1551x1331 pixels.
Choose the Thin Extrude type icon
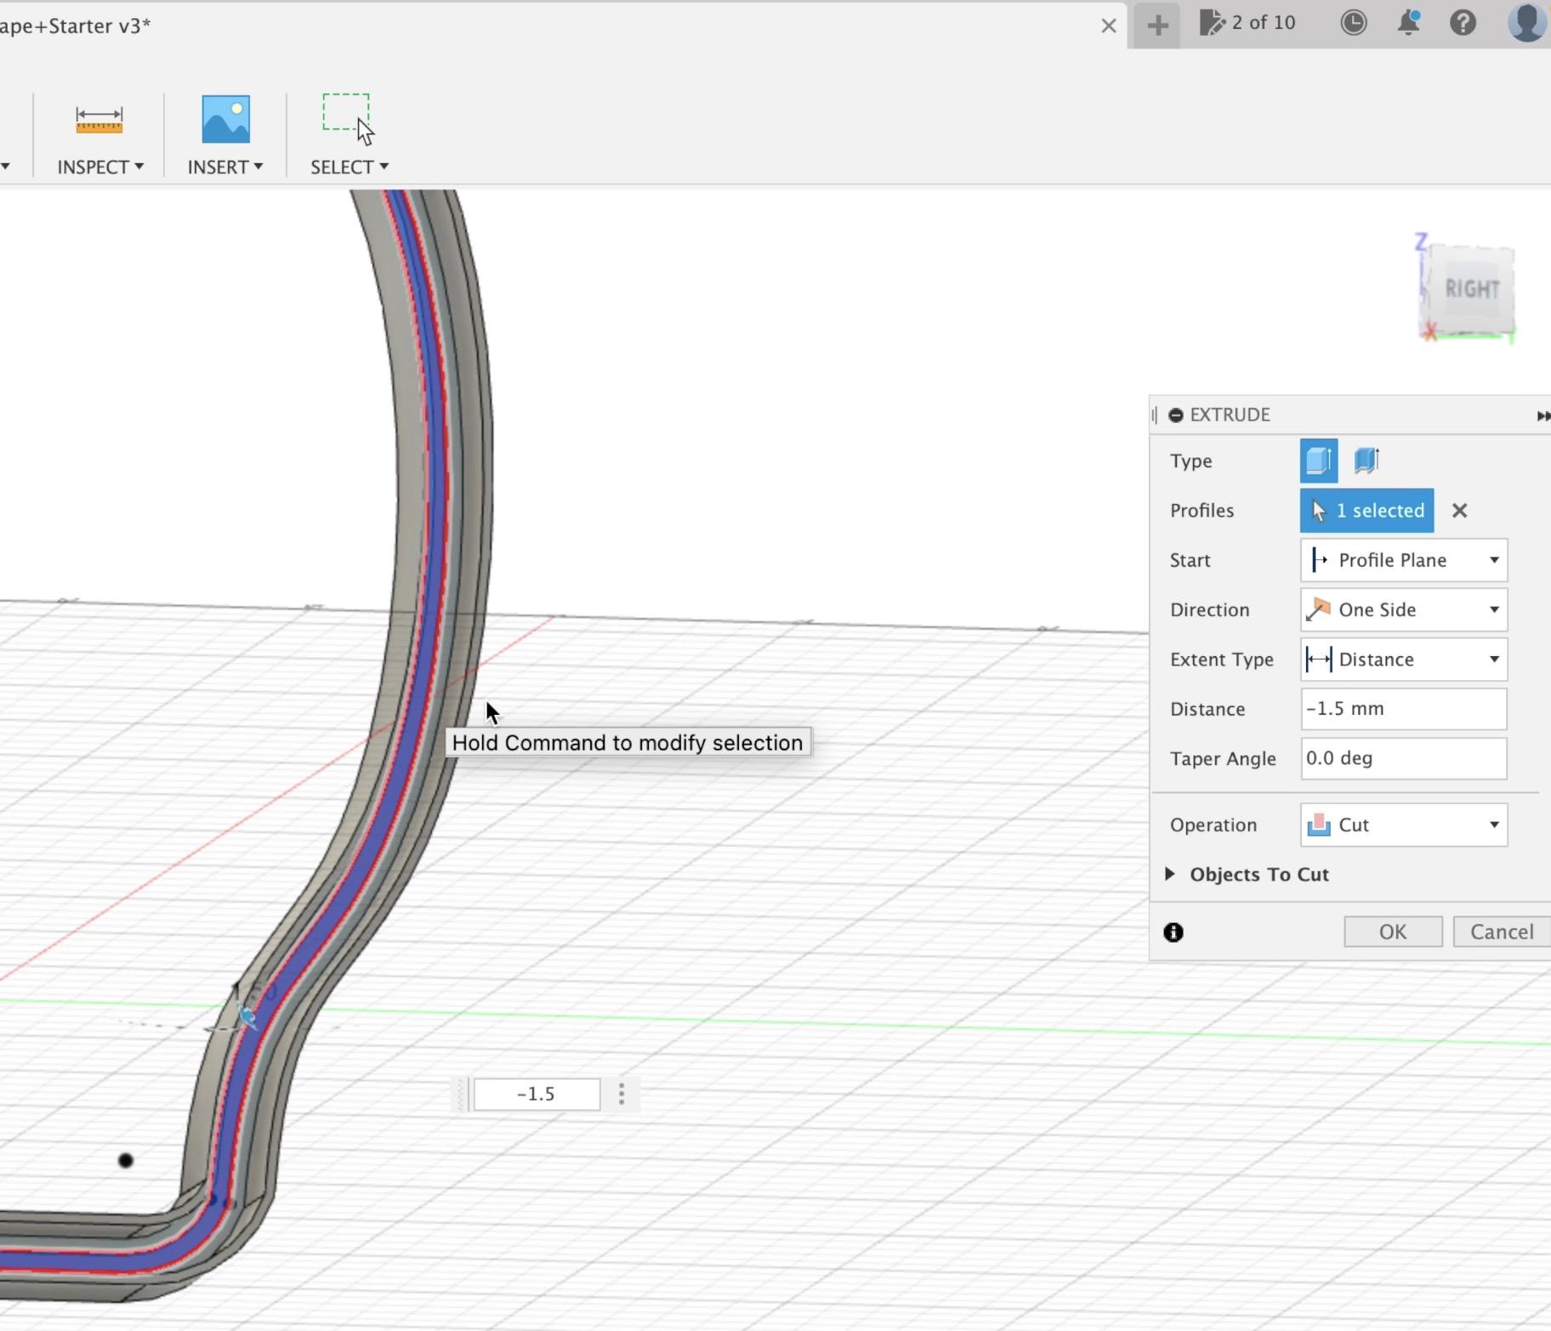(1366, 460)
